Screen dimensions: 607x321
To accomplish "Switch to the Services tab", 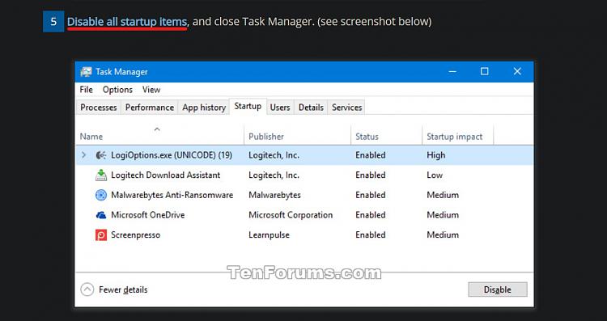I will click(x=346, y=108).
